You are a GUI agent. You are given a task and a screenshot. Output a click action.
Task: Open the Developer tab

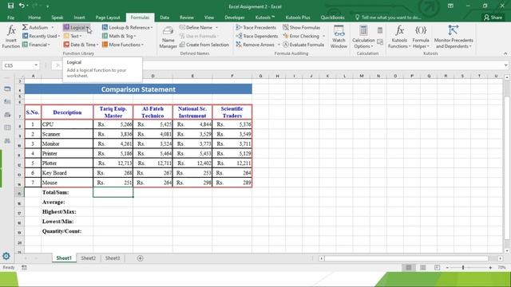click(234, 18)
